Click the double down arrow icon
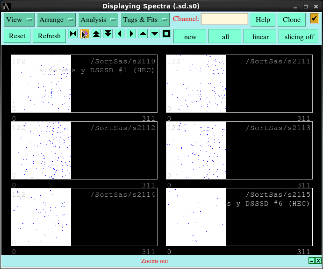 [108, 34]
